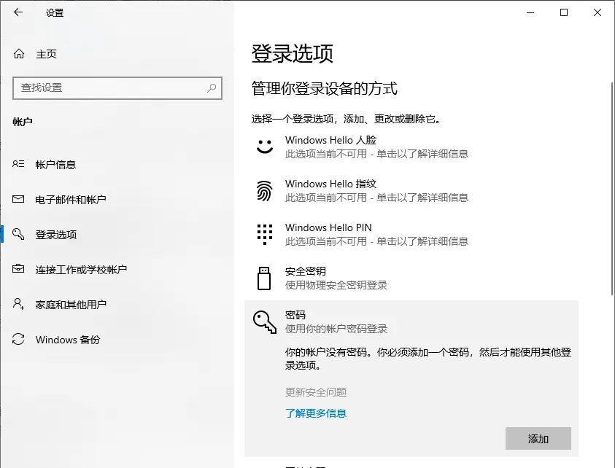The width and height of the screenshot is (615, 468).
Task: Click the Windows 备份 sync icon
Action: [18, 339]
